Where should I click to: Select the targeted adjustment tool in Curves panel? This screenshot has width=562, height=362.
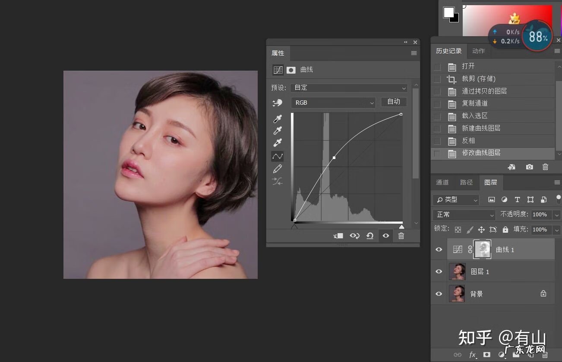coord(278,103)
